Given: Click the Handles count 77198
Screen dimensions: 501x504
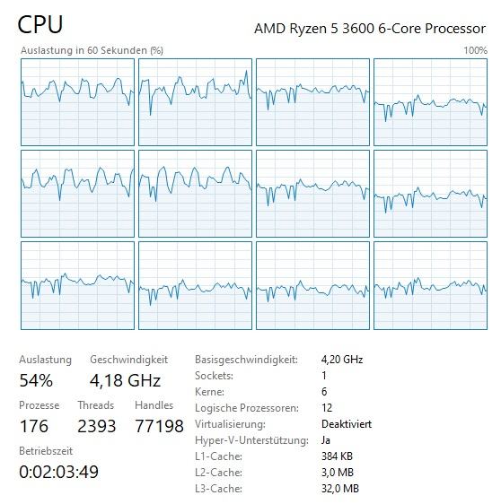Looking at the screenshot, I should tap(159, 426).
